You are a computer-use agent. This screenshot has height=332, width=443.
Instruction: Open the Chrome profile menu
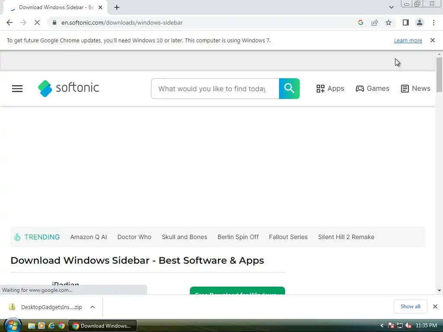[420, 22]
